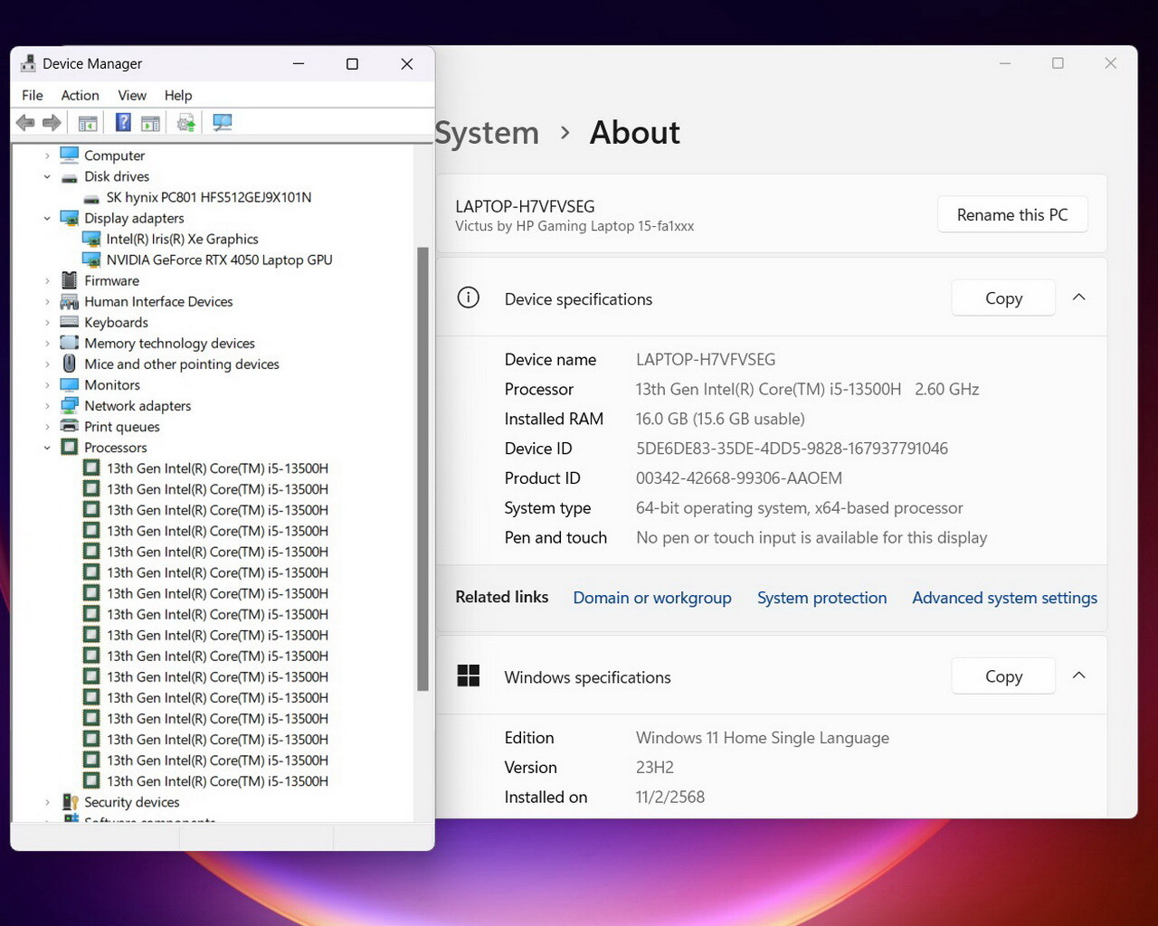Select NVIDIA GeForce RTX 4050 Laptop GPU entry
The height and width of the screenshot is (926, 1158).
pos(219,260)
